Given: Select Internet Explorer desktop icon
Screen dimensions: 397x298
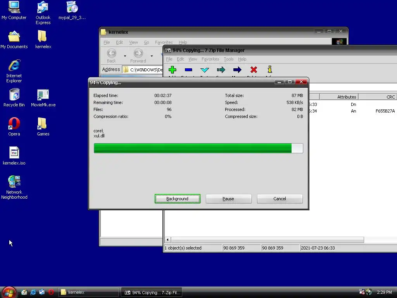Looking at the screenshot, I should tap(14, 71).
